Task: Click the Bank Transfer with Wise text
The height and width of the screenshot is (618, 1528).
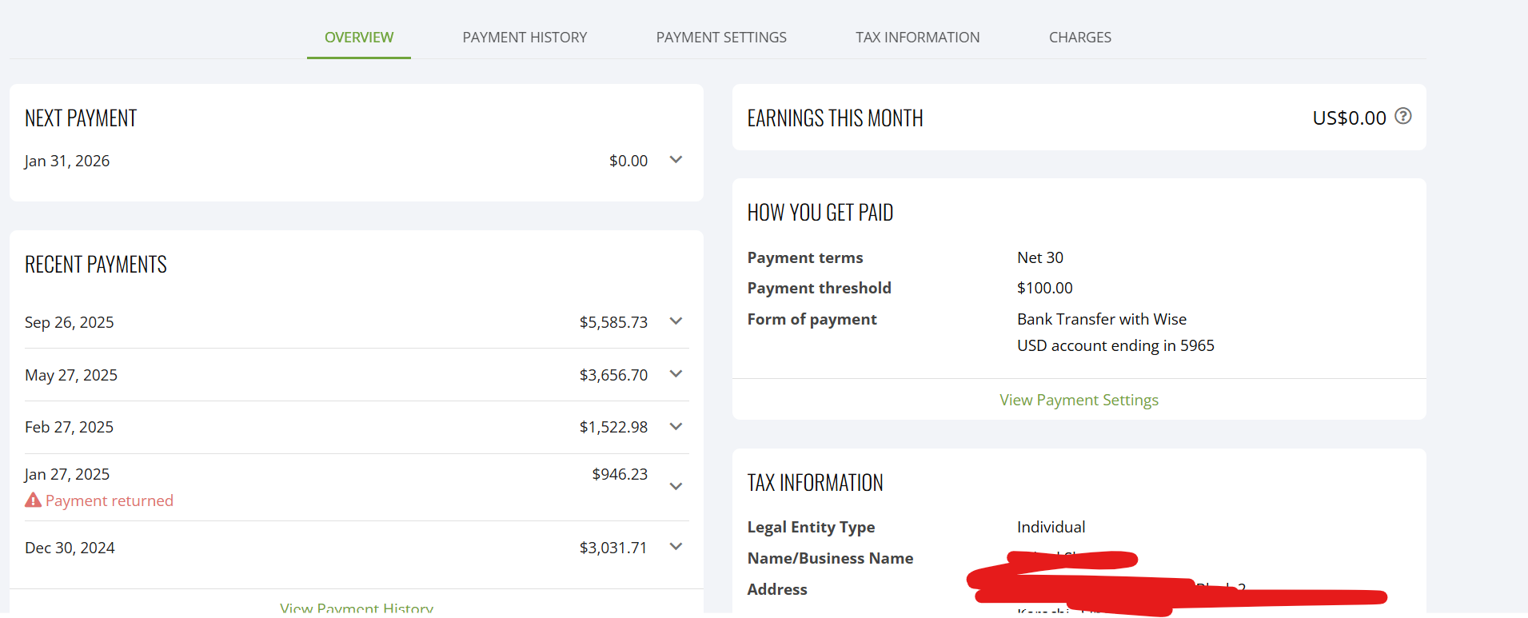Action: pos(1101,319)
